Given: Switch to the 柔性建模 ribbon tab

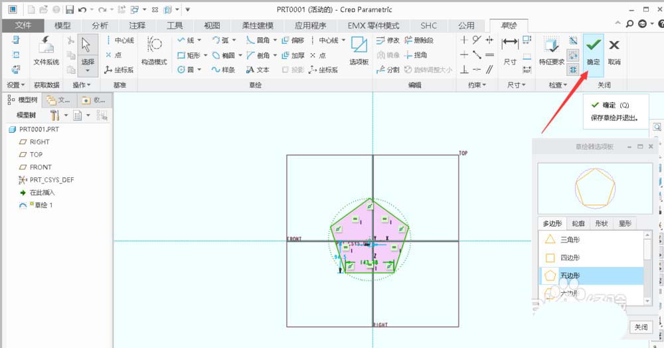Looking at the screenshot, I should [258, 25].
